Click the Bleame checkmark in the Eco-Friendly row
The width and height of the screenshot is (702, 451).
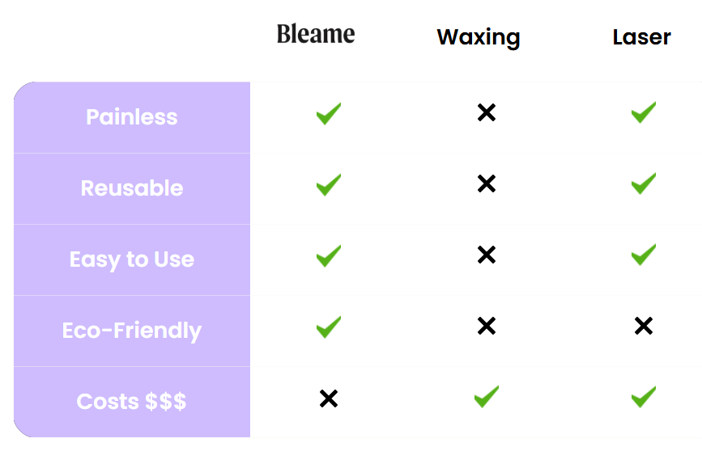[328, 327]
